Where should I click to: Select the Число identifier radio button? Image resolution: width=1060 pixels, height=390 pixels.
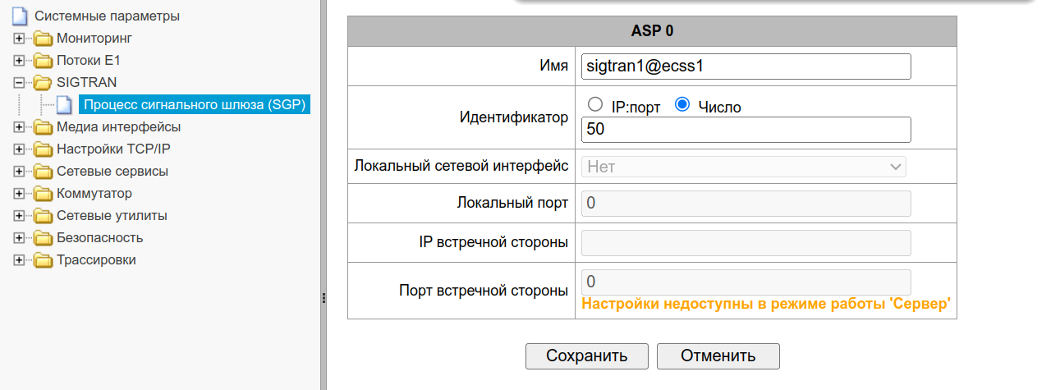(681, 105)
